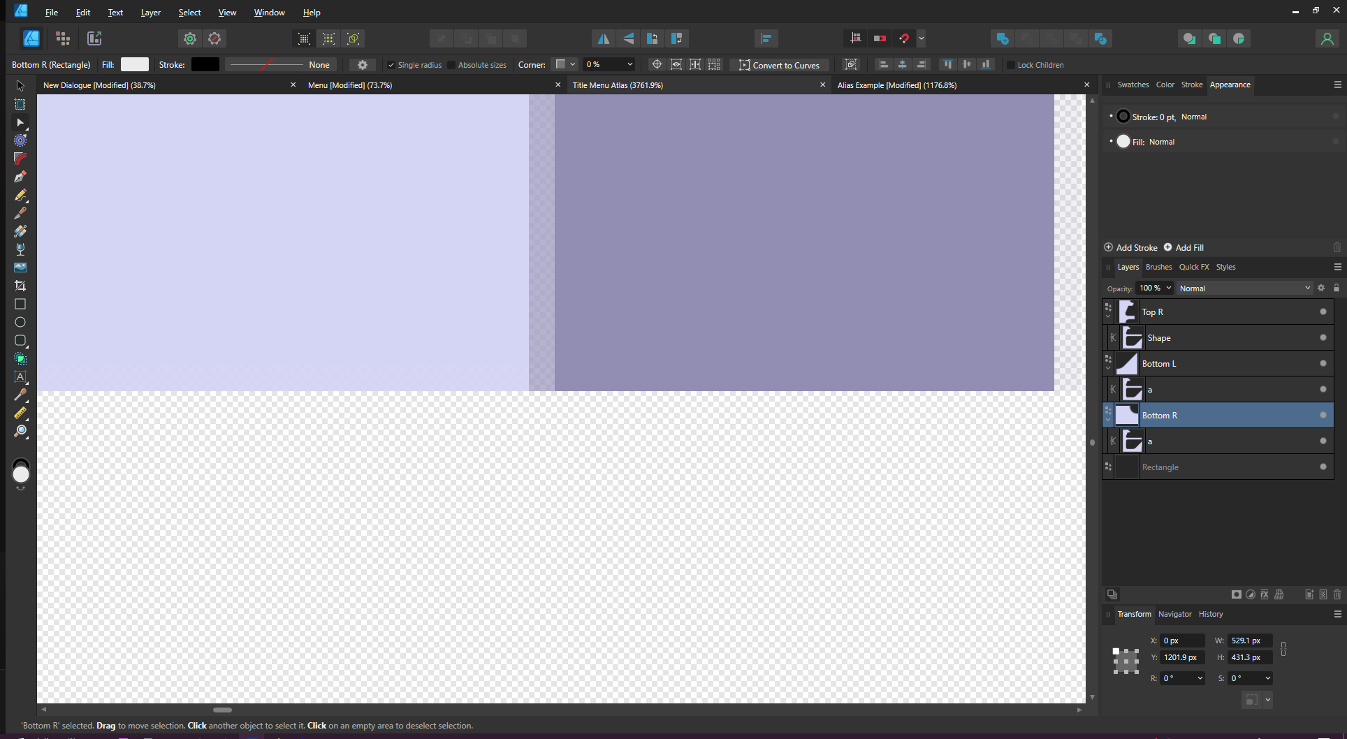Open the snapping options dropdown arrow
This screenshot has width=1347, height=739.
coord(922,38)
